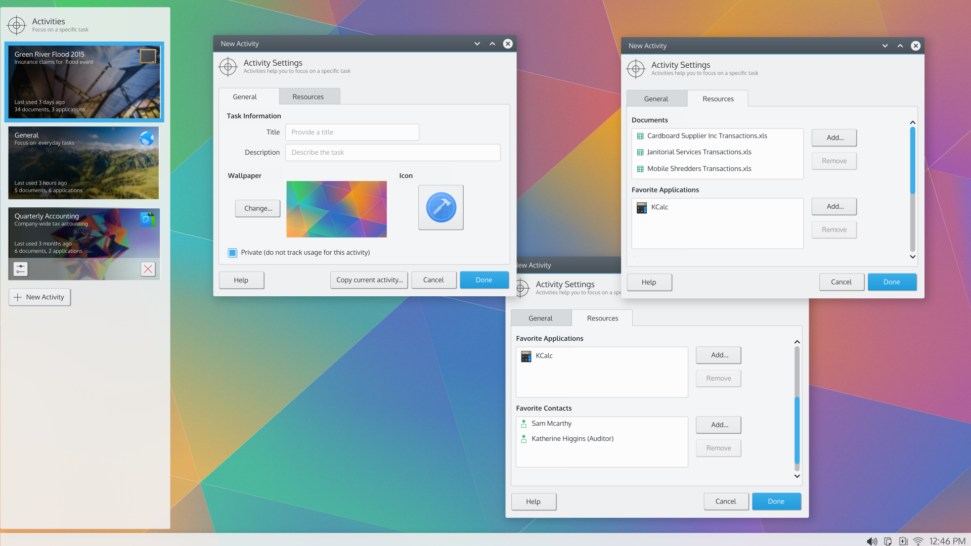
Task: Open the clipboard tray icon
Action: [888, 541]
